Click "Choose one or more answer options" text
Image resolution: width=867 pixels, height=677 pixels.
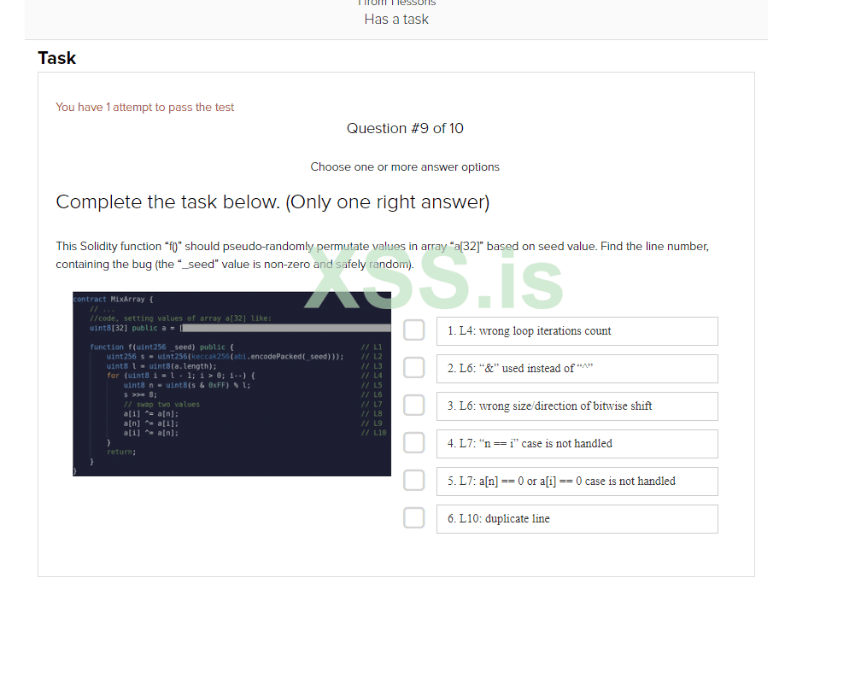405,166
